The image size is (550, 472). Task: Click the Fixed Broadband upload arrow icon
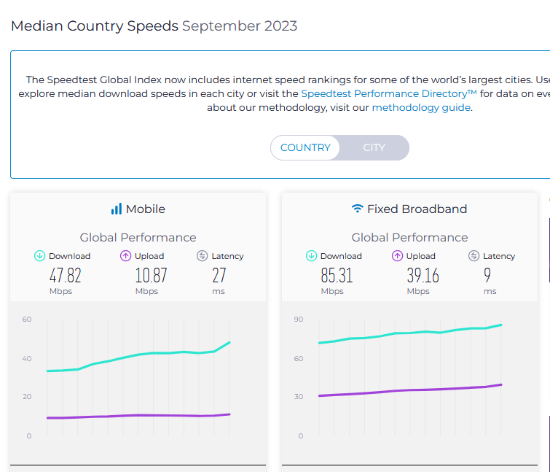397,256
